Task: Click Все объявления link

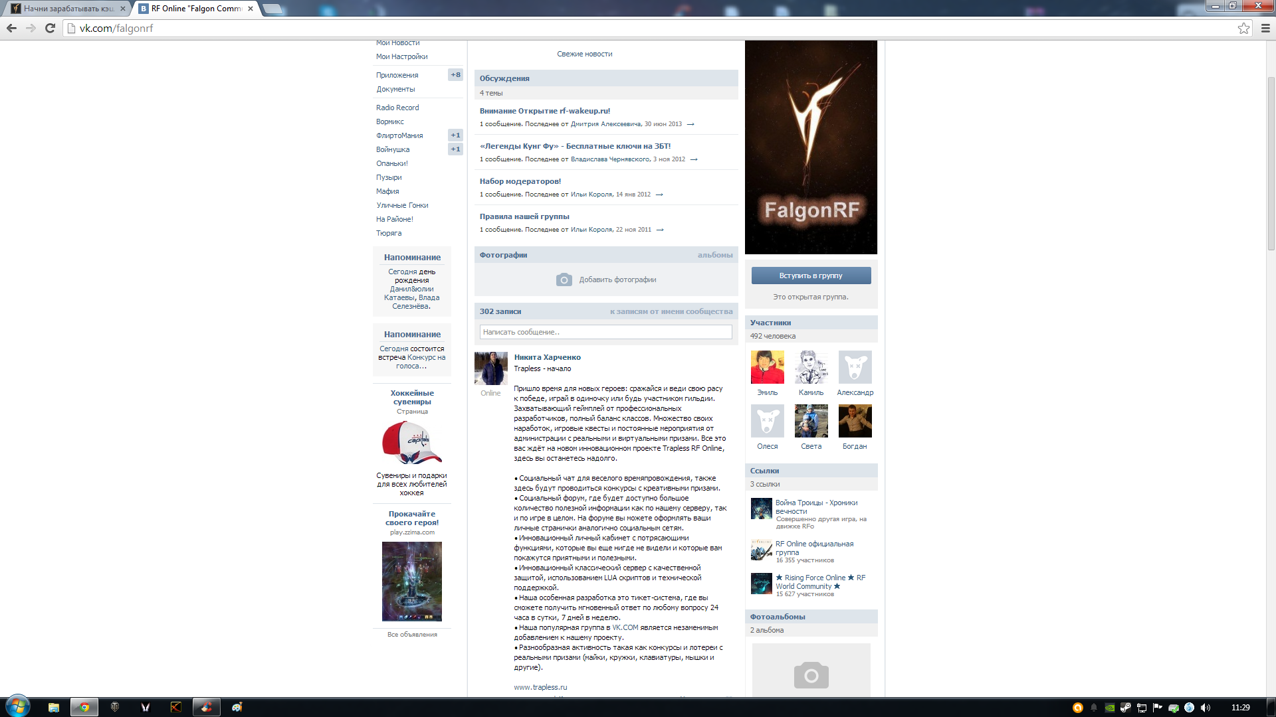Action: click(412, 635)
